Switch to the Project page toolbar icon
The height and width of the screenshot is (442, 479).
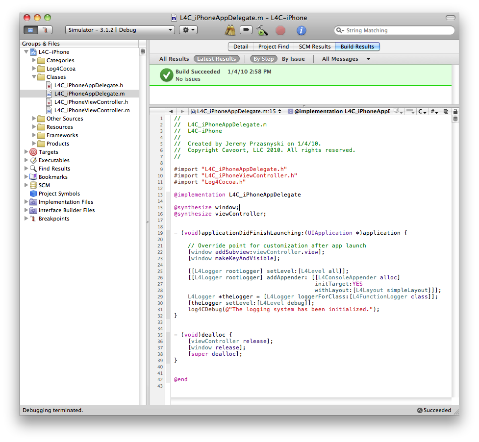tap(30, 30)
